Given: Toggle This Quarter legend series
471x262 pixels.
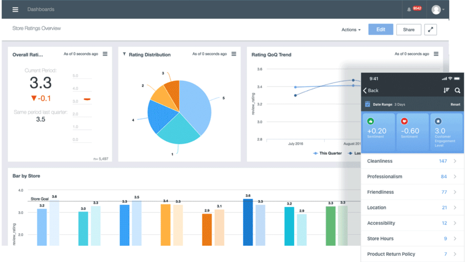Looking at the screenshot, I should [x=327, y=153].
